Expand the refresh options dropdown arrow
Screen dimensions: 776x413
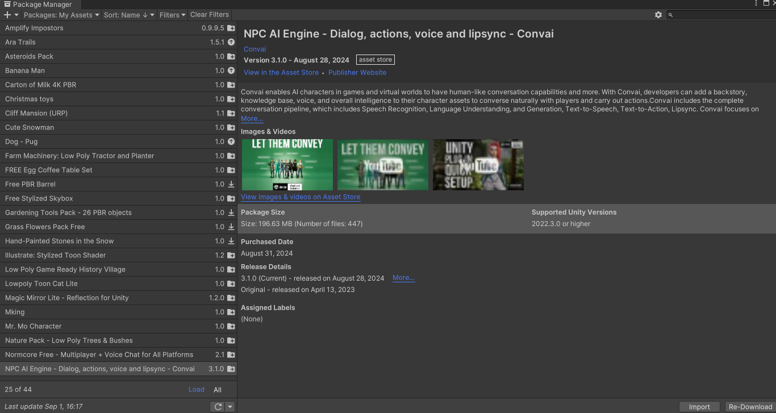(x=230, y=407)
